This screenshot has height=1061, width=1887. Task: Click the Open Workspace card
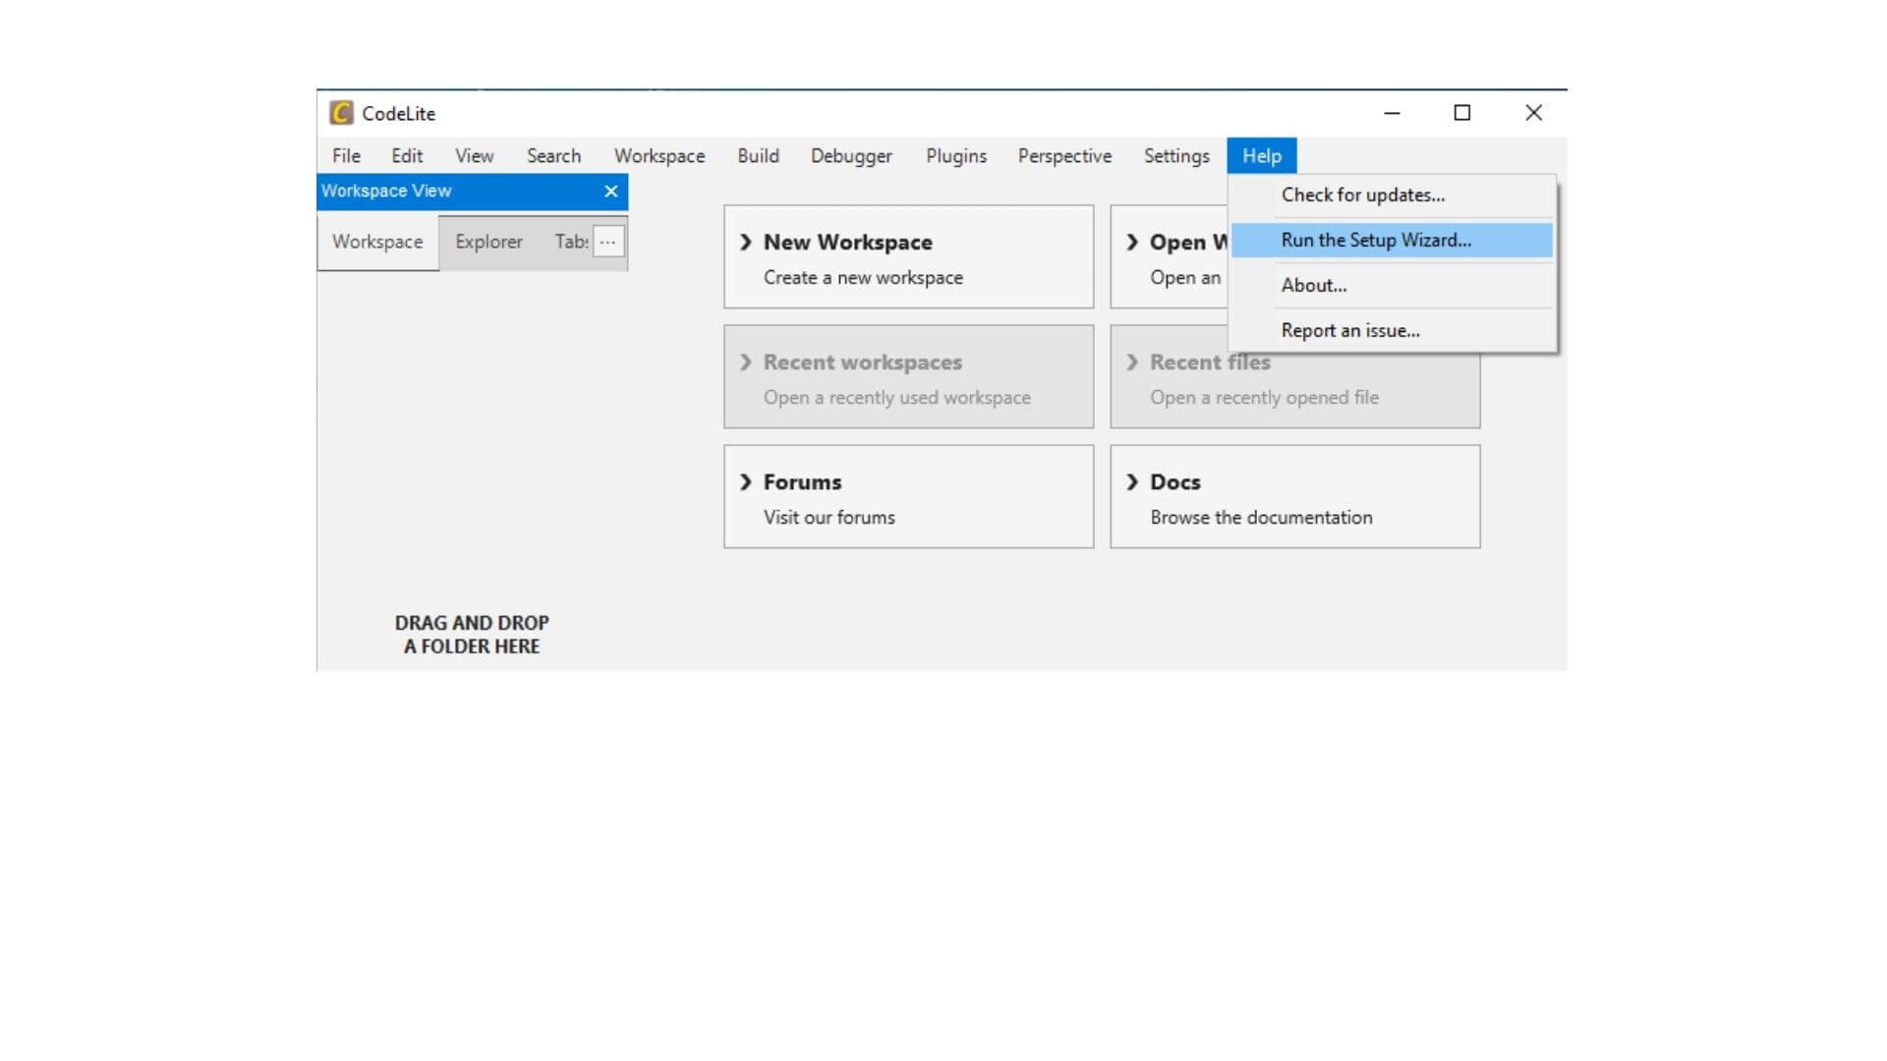[x=1170, y=256]
